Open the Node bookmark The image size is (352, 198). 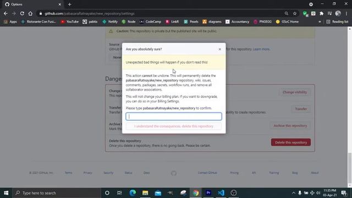pos(129,22)
